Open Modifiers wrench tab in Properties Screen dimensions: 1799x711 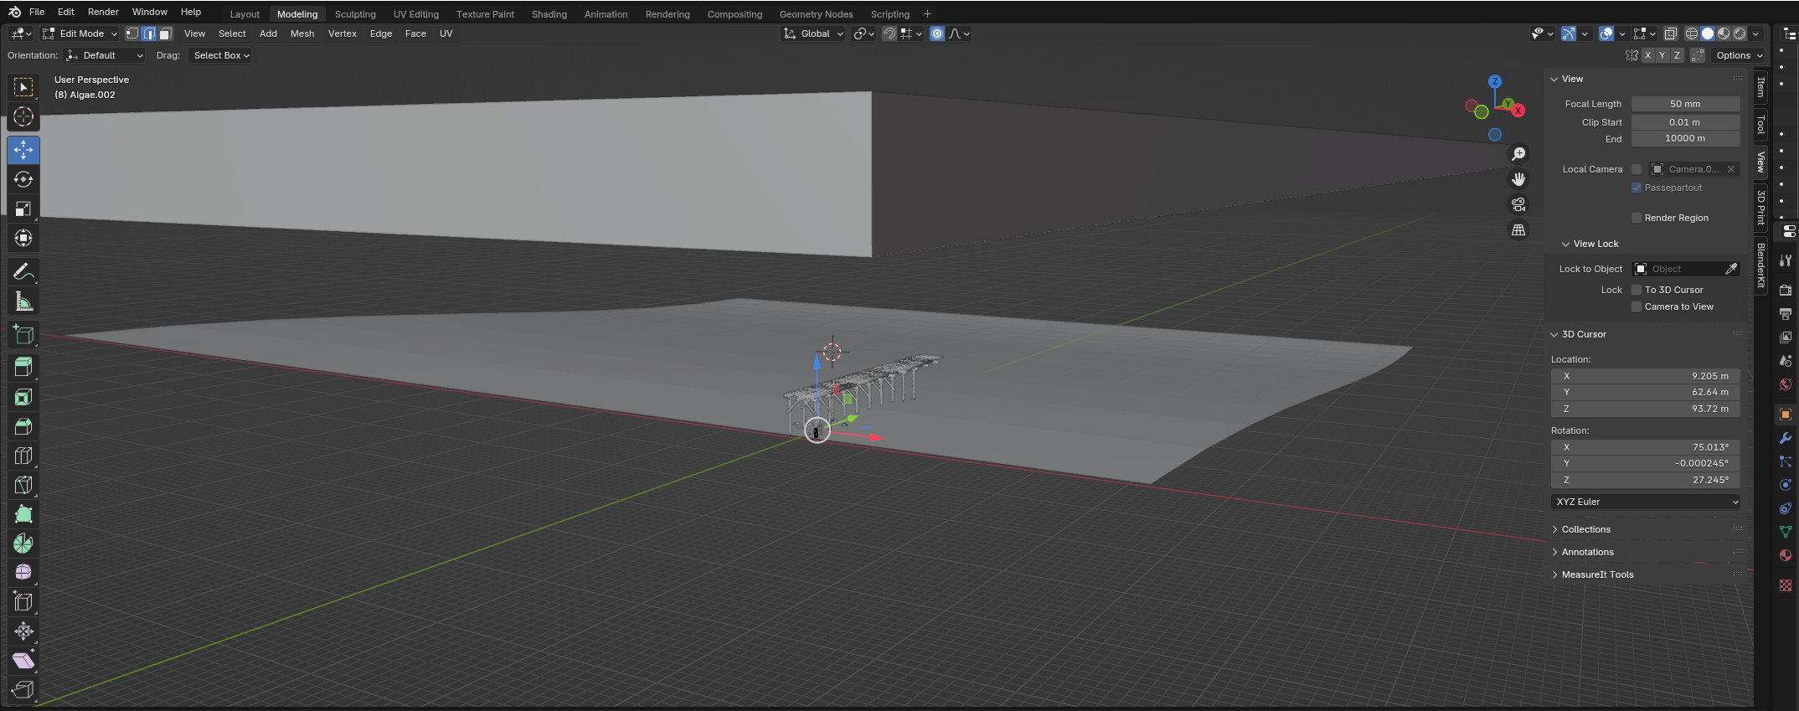click(x=1786, y=438)
